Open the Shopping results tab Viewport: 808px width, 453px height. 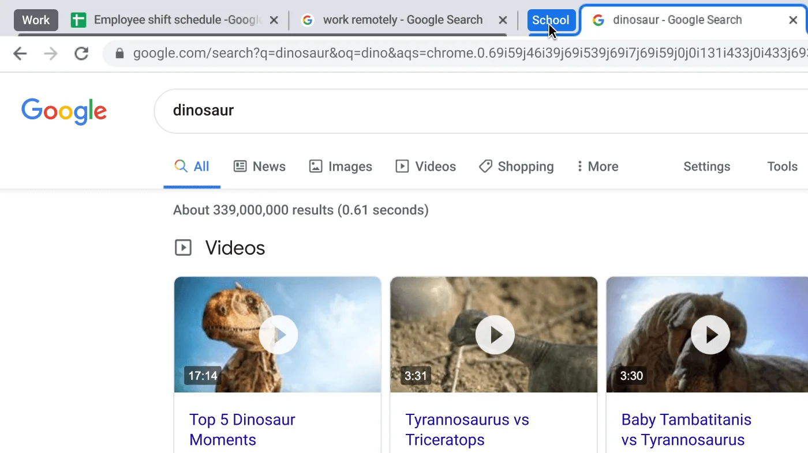click(516, 167)
